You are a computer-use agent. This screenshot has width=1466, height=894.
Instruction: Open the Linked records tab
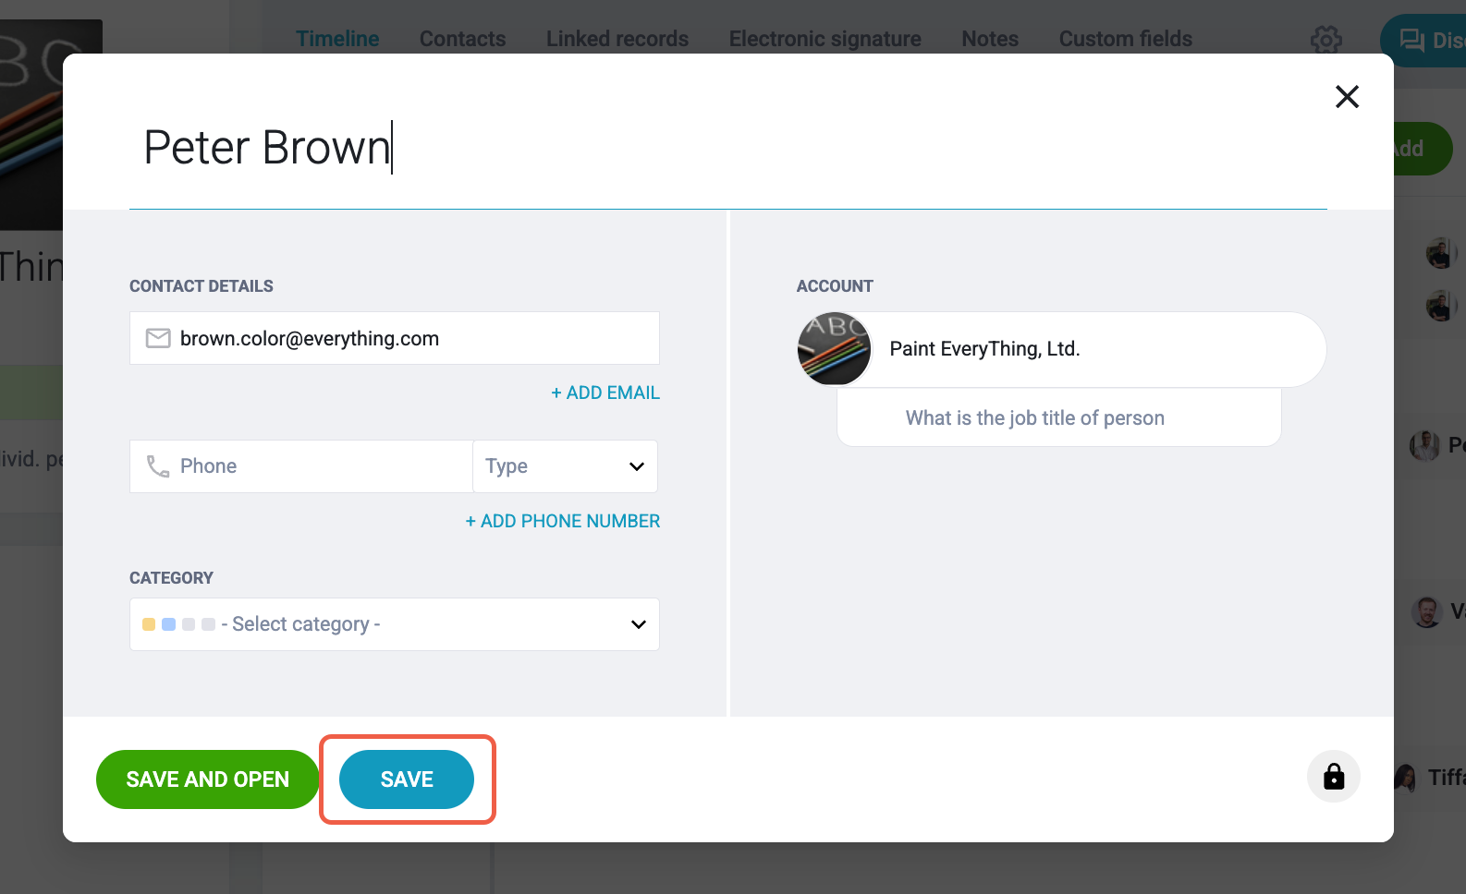[617, 39]
